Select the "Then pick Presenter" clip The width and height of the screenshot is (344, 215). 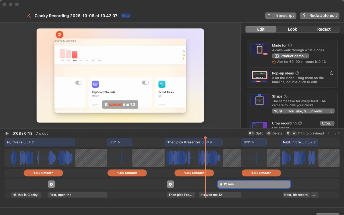click(x=194, y=142)
